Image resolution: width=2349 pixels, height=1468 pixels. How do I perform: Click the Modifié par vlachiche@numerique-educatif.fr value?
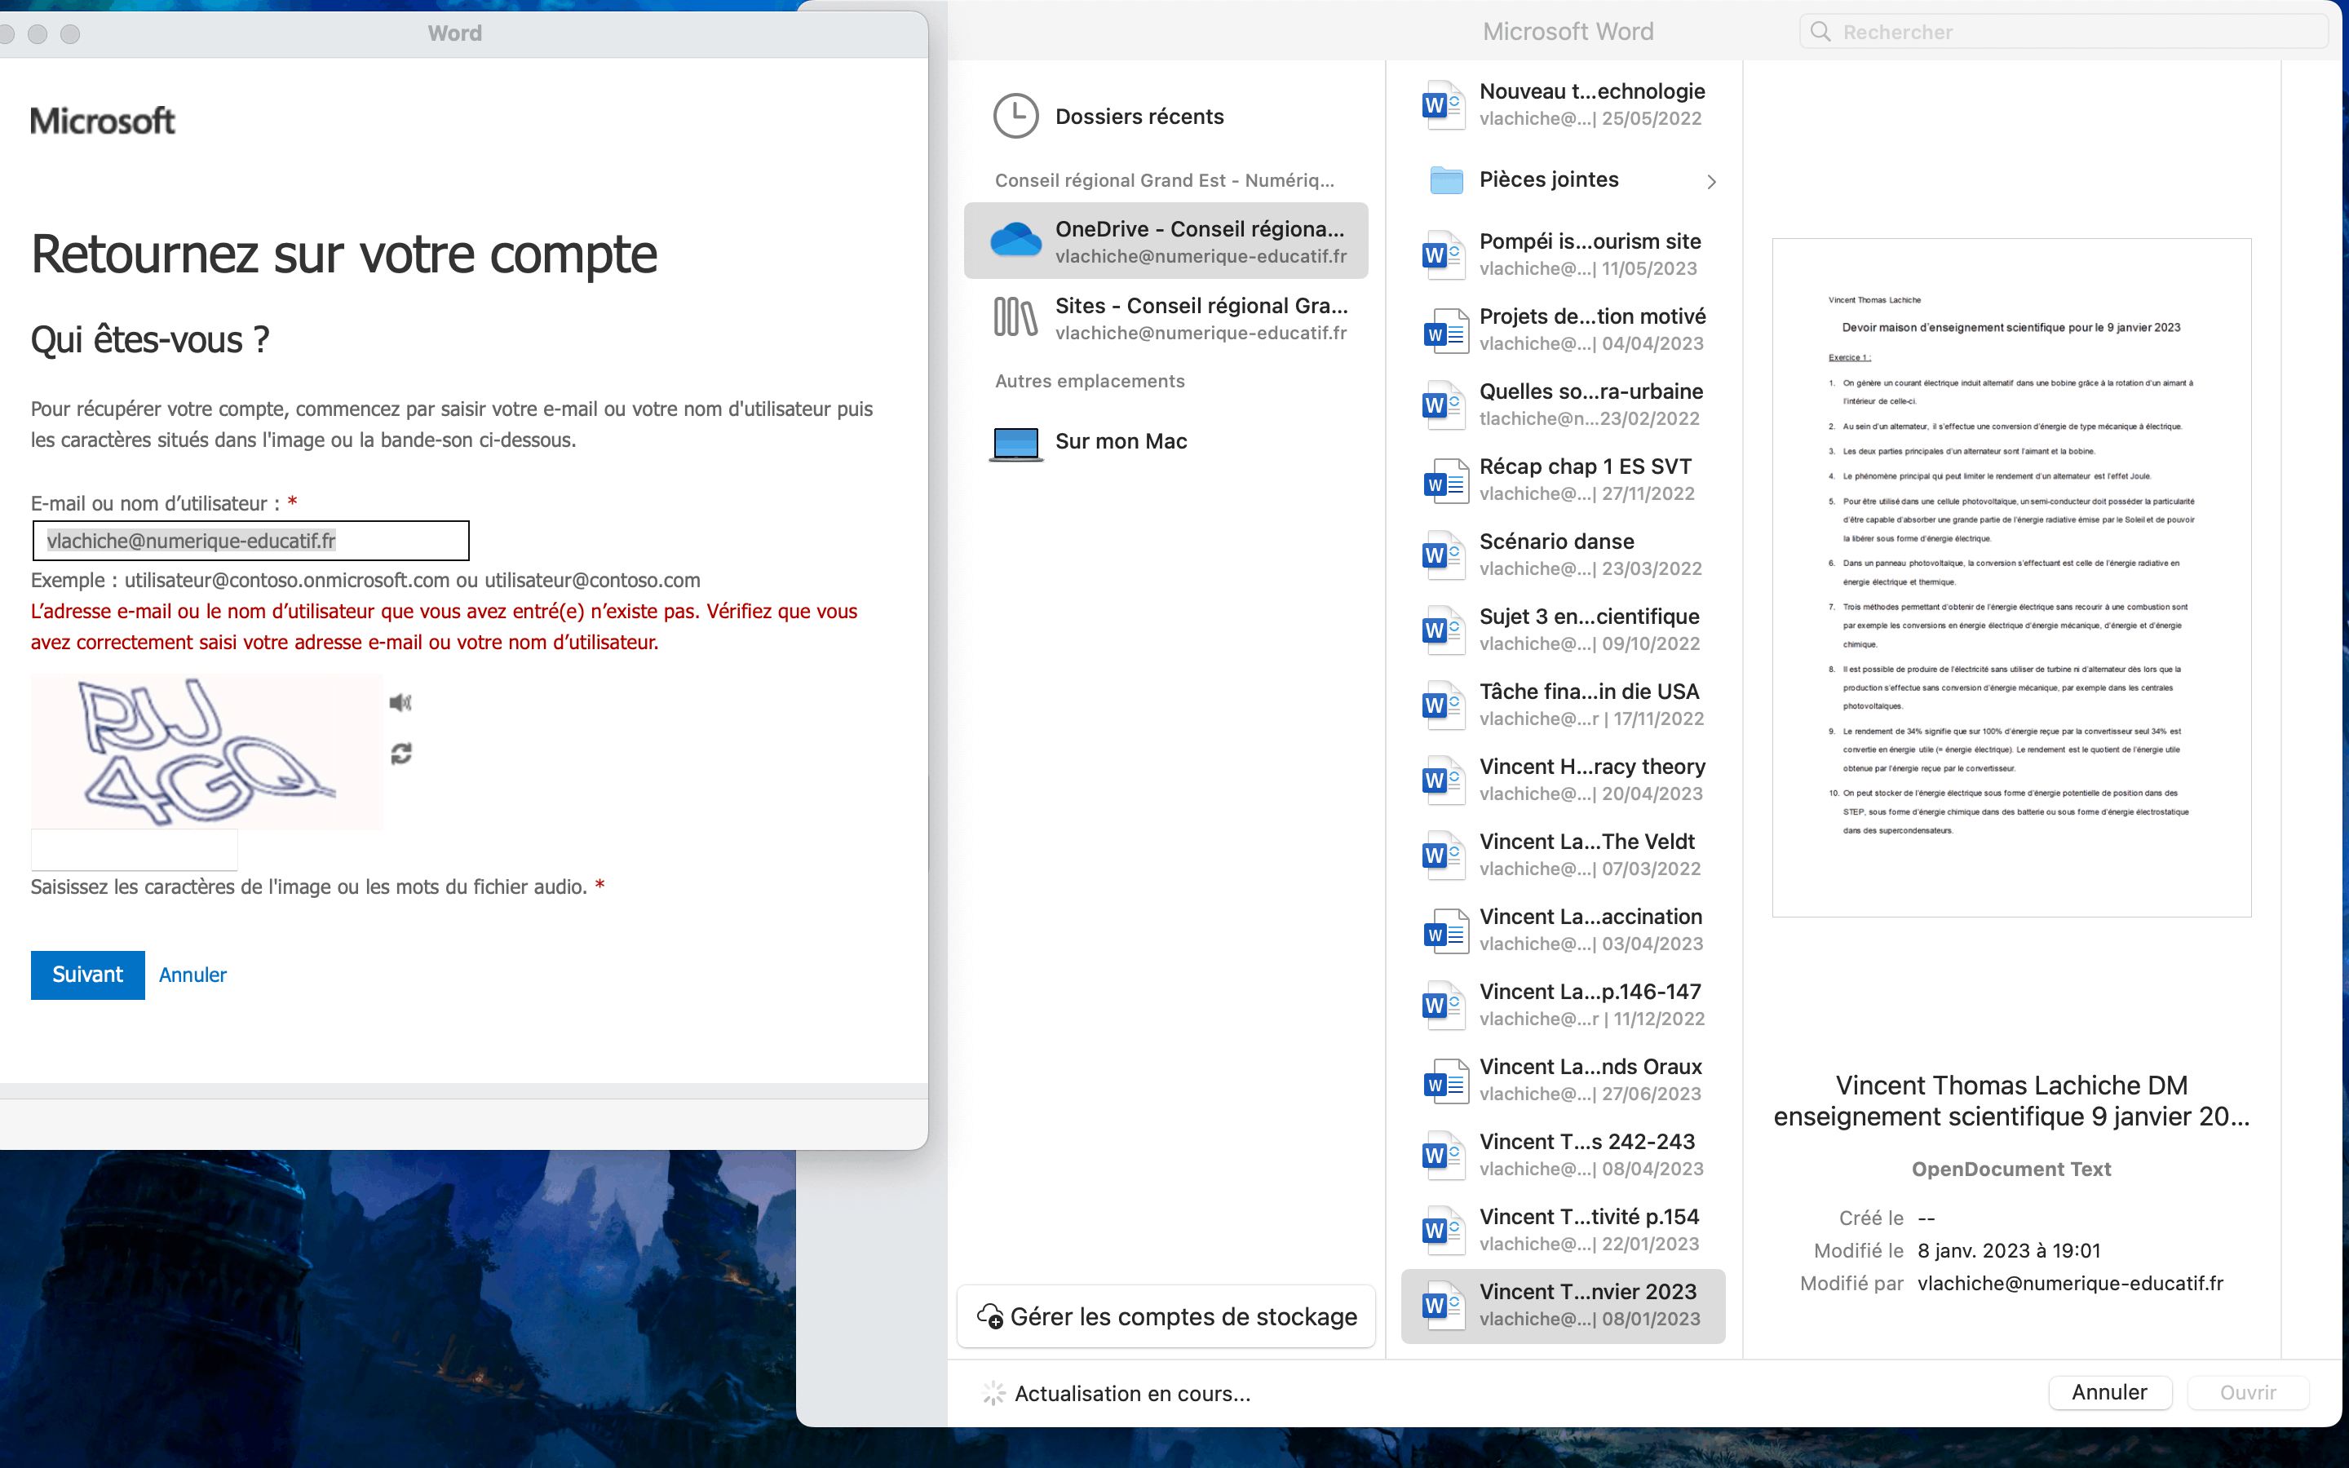point(2070,1284)
